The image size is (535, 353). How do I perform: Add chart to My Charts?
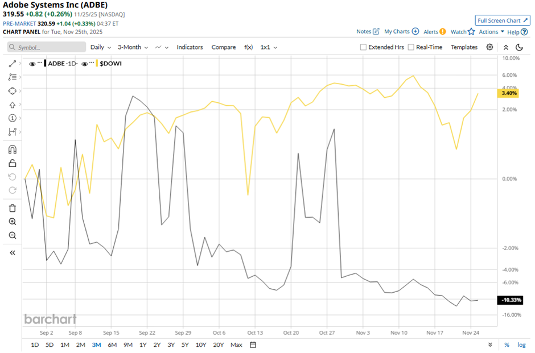pos(415,31)
